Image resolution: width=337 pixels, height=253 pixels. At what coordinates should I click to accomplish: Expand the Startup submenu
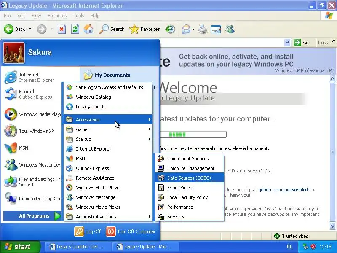coord(108,139)
